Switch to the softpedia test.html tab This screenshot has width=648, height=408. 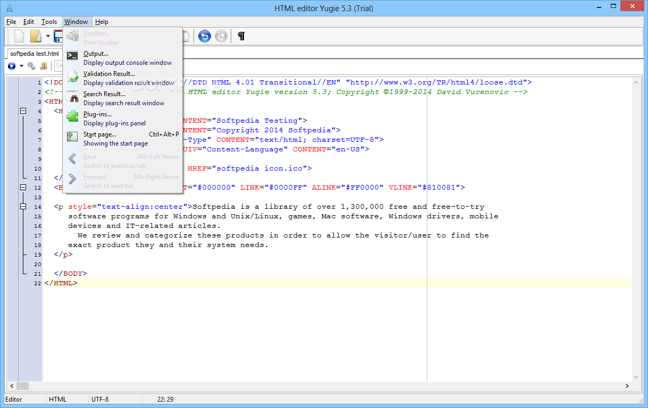35,54
